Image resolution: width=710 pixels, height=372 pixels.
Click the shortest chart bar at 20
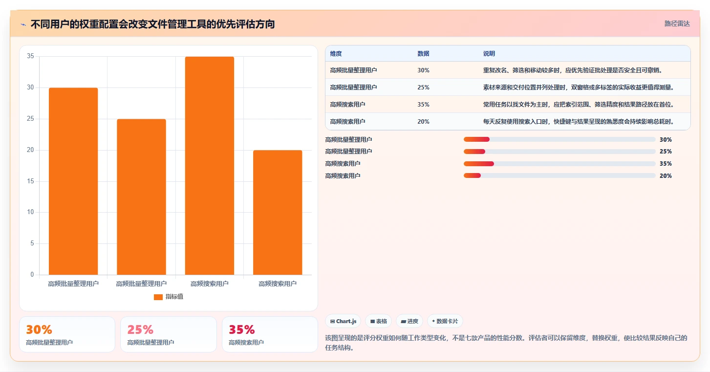[x=278, y=213]
